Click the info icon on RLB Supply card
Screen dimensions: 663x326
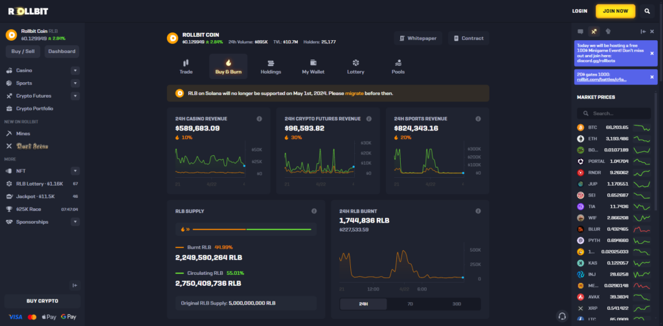click(x=314, y=211)
